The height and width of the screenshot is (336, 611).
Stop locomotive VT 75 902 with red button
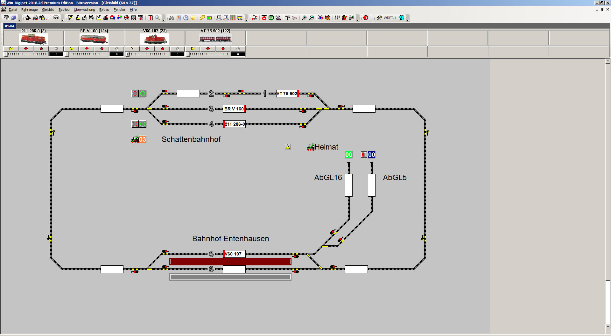(223, 49)
